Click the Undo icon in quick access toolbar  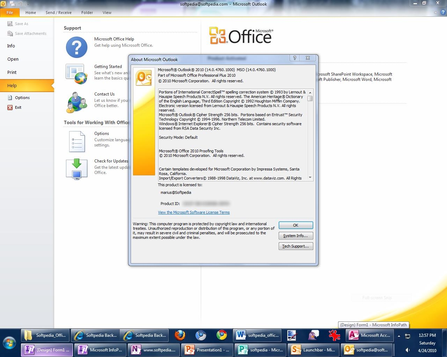(20, 4)
